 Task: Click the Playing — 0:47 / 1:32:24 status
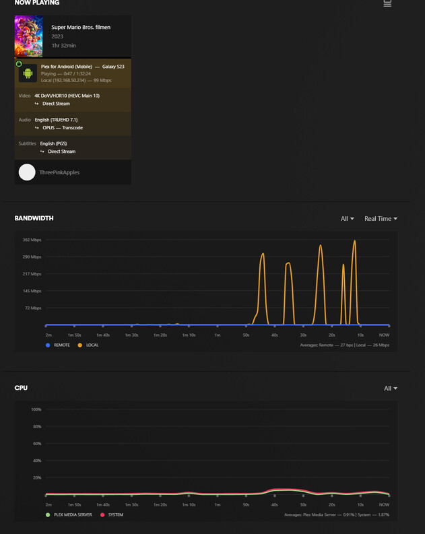pos(66,73)
